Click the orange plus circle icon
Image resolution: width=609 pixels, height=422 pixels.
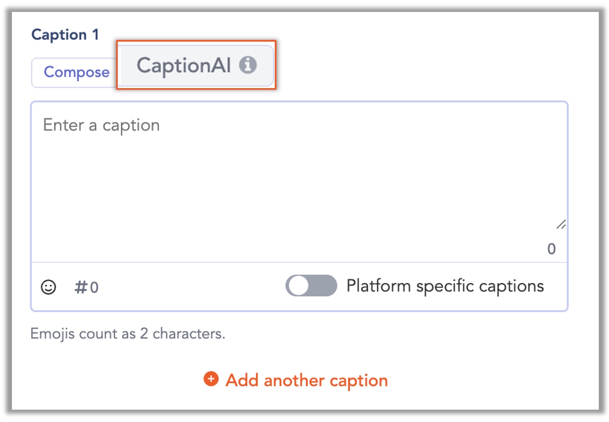click(211, 378)
